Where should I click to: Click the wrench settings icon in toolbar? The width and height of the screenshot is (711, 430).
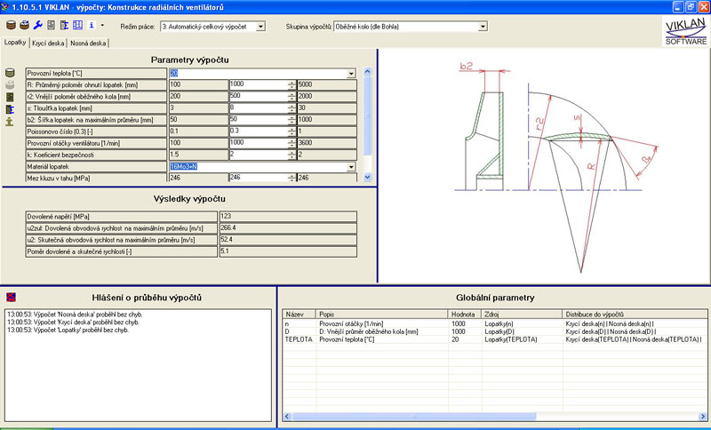pyautogui.click(x=37, y=25)
